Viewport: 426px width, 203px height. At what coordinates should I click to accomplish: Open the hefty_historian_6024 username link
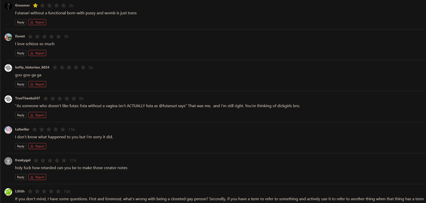[x=32, y=67]
